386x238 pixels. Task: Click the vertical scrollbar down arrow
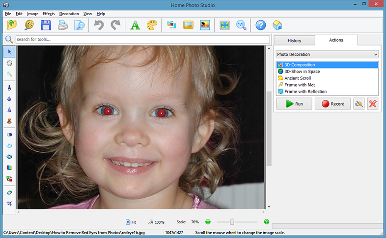(x=269, y=206)
